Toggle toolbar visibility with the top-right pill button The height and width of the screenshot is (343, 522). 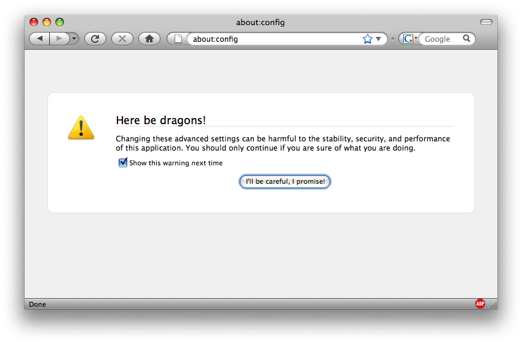coord(486,22)
